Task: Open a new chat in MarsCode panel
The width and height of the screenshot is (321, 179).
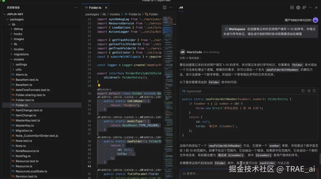Action: [x=292, y=7]
